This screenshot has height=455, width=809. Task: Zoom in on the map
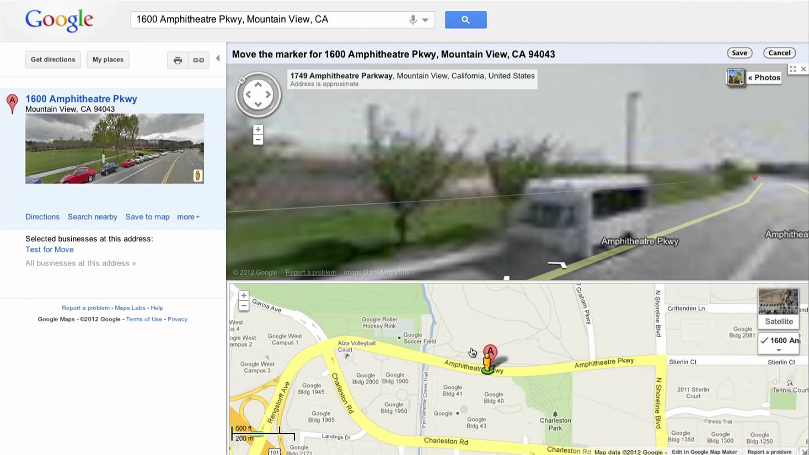coord(244,296)
